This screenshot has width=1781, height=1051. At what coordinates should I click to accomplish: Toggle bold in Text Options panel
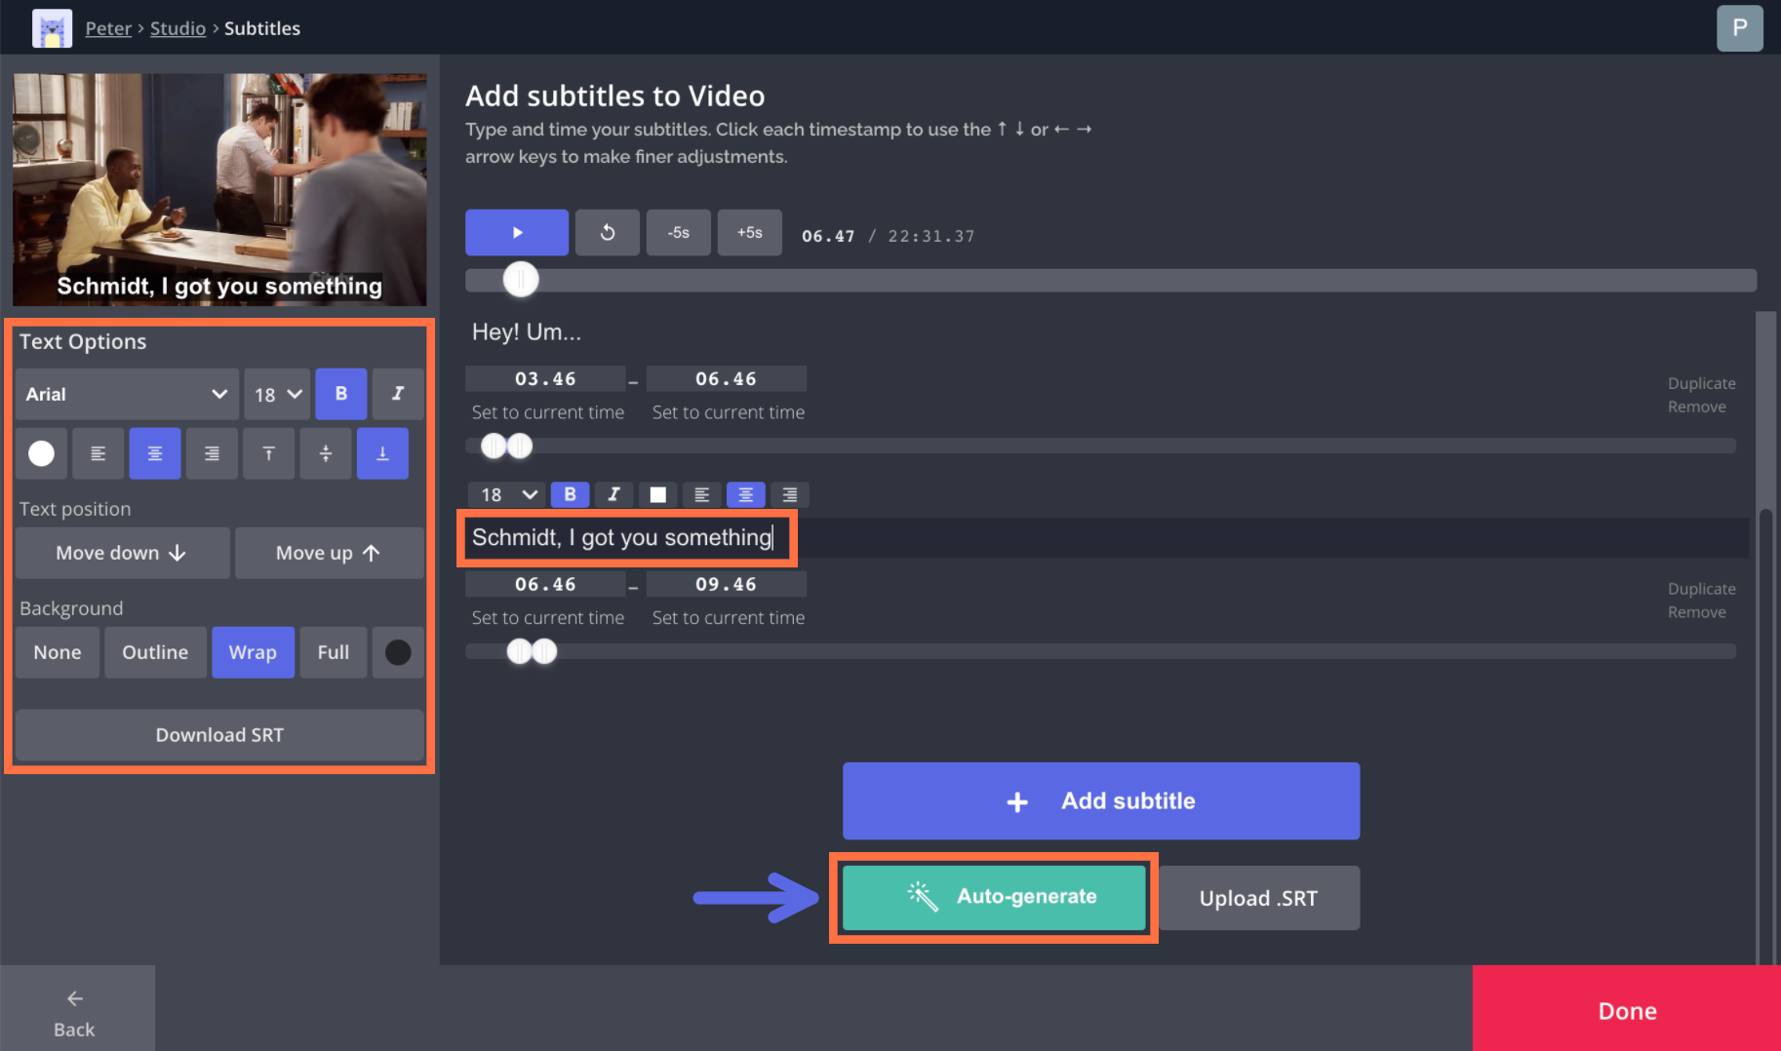[x=341, y=394]
